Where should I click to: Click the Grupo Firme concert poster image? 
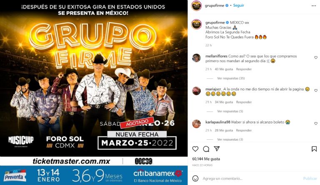point(94,92)
